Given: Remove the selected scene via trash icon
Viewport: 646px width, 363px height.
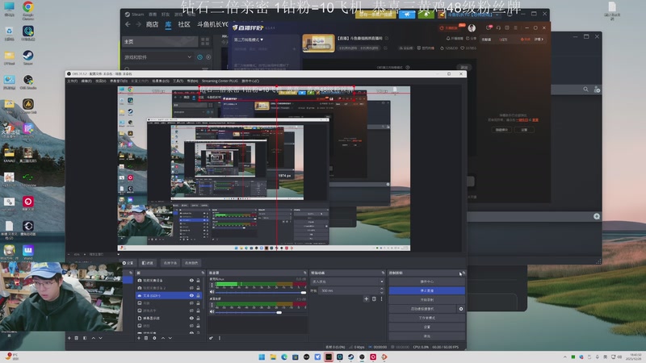Looking at the screenshot, I should pyautogui.click(x=76, y=338).
